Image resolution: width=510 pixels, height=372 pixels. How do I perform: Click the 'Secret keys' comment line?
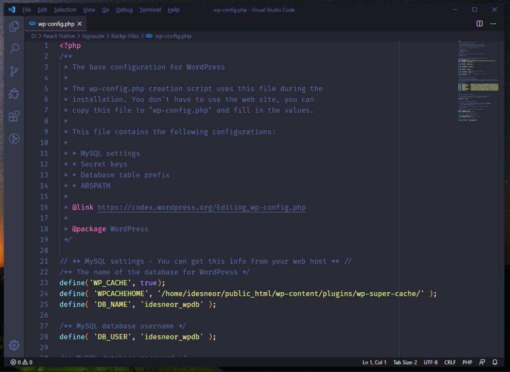[x=104, y=164]
